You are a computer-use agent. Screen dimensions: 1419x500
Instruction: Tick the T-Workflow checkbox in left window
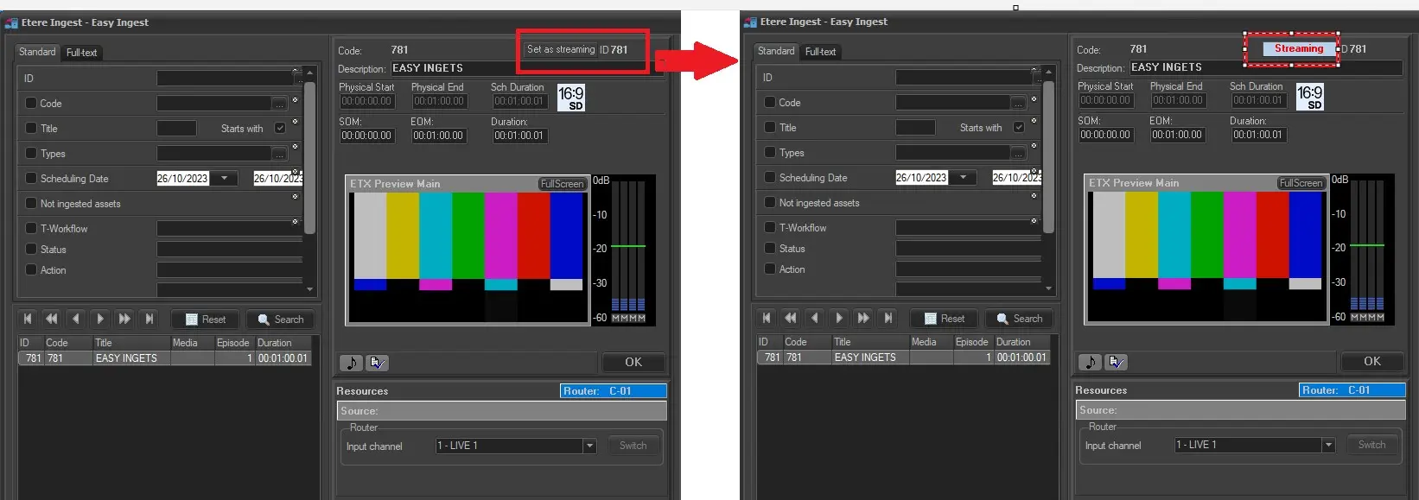click(x=31, y=229)
